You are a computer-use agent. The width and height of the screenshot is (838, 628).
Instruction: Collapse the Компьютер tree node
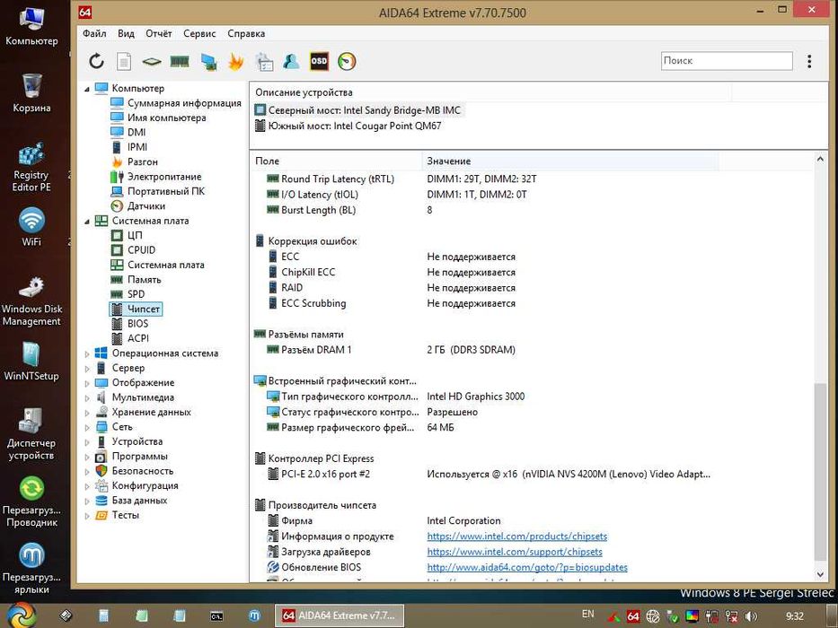point(86,89)
